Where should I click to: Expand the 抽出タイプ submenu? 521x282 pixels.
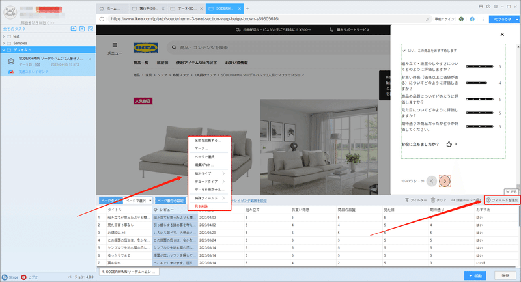[x=209, y=173]
